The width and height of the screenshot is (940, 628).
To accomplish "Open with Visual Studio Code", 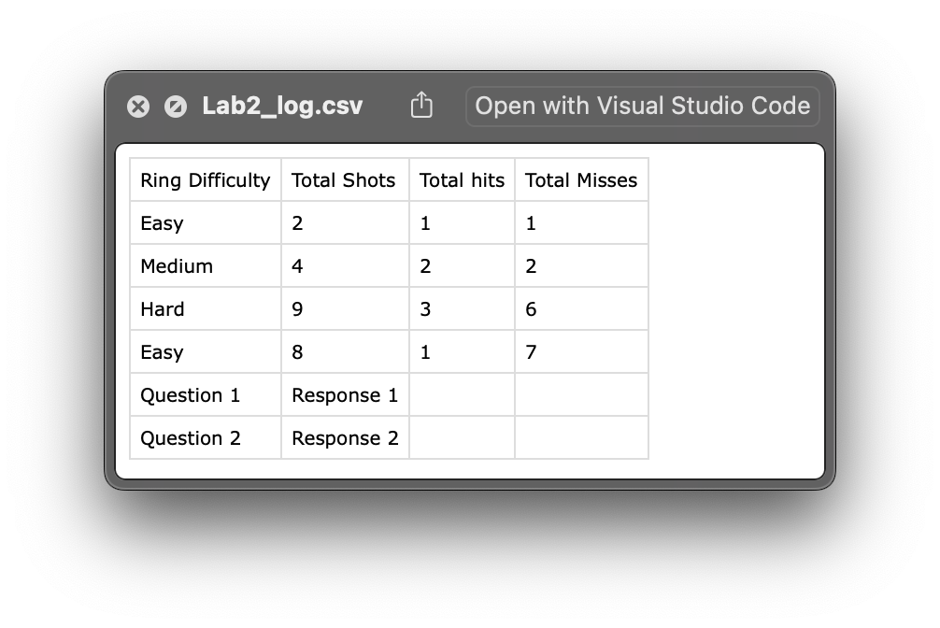I will click(x=642, y=106).
